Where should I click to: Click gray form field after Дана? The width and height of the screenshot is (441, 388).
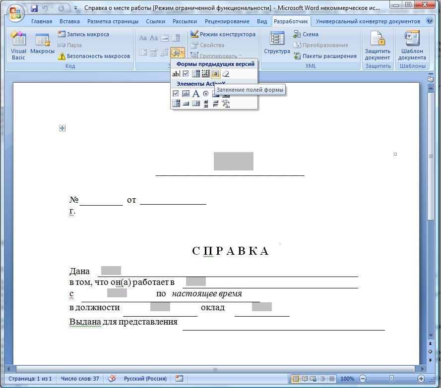(x=111, y=271)
